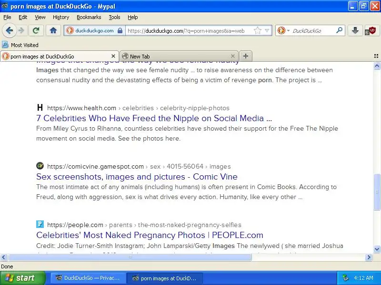The image size is (381, 285).
Task: Switch to the New Tab tab
Action: (x=179, y=56)
